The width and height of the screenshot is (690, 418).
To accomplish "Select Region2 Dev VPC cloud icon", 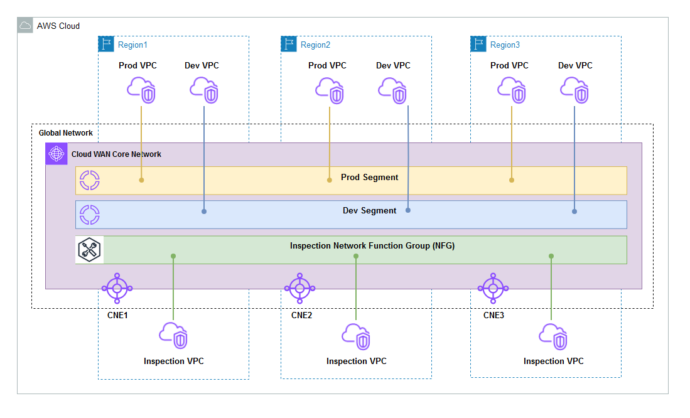I will click(x=392, y=90).
